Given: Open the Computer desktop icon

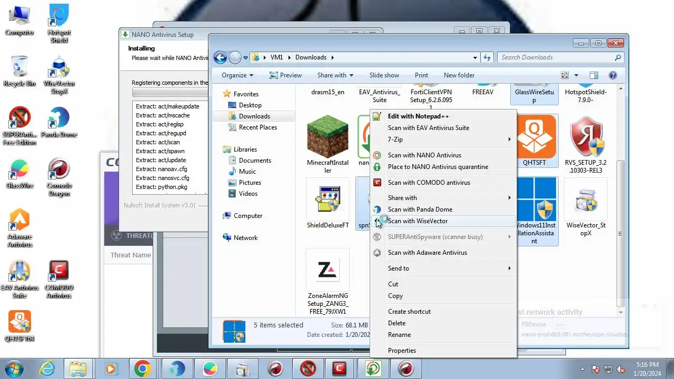Looking at the screenshot, I should 19,21.
